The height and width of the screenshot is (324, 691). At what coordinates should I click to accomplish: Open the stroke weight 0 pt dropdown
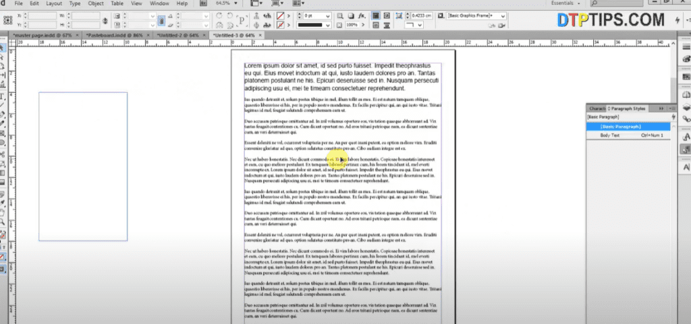pyautogui.click(x=327, y=15)
